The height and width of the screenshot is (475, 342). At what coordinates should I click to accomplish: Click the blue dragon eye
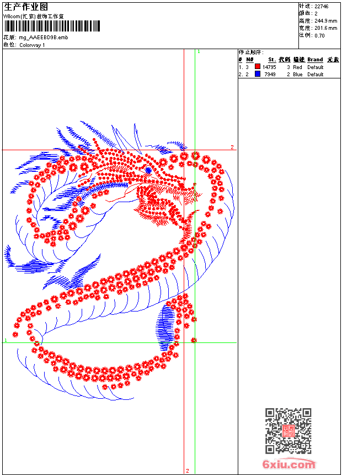[148, 170]
